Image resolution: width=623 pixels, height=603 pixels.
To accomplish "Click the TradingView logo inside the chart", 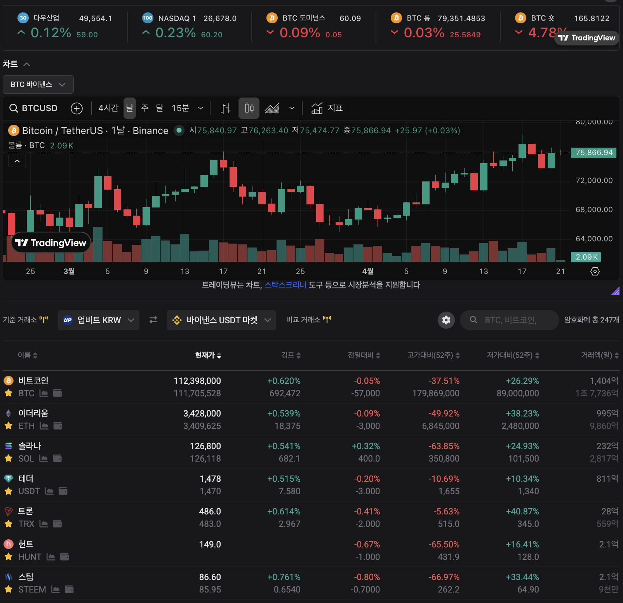I will click(x=51, y=243).
